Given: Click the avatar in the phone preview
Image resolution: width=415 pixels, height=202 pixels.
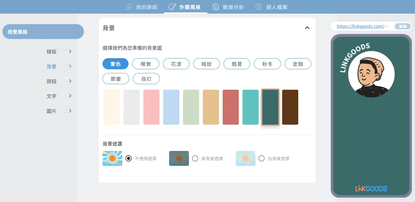Looking at the screenshot, I should 371,74.
